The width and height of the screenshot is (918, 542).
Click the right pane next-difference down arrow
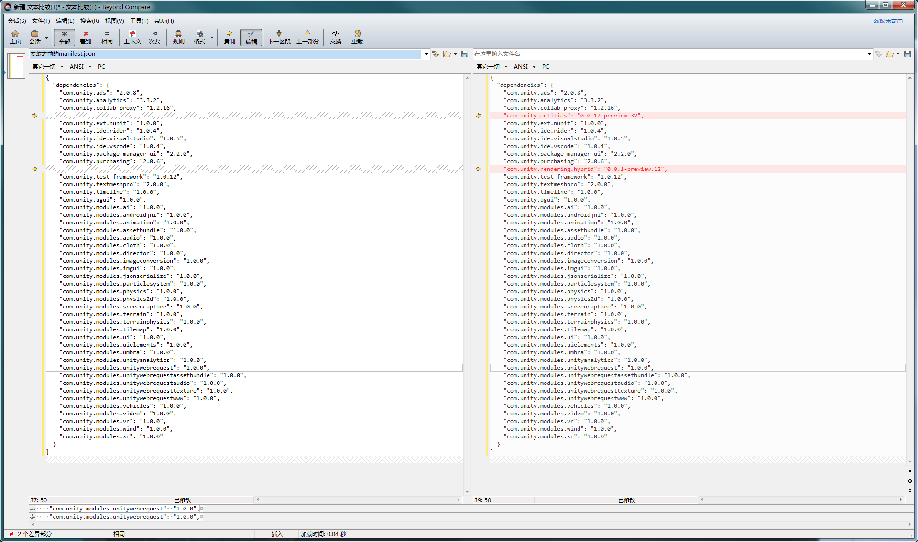coord(910,491)
